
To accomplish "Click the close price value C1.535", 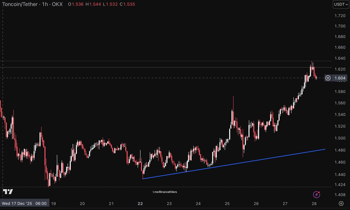I will tap(127, 4).
